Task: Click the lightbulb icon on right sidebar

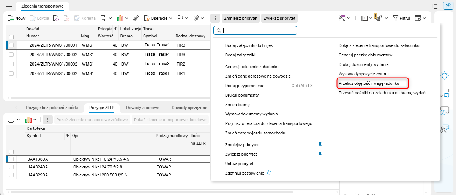Action: point(445,75)
